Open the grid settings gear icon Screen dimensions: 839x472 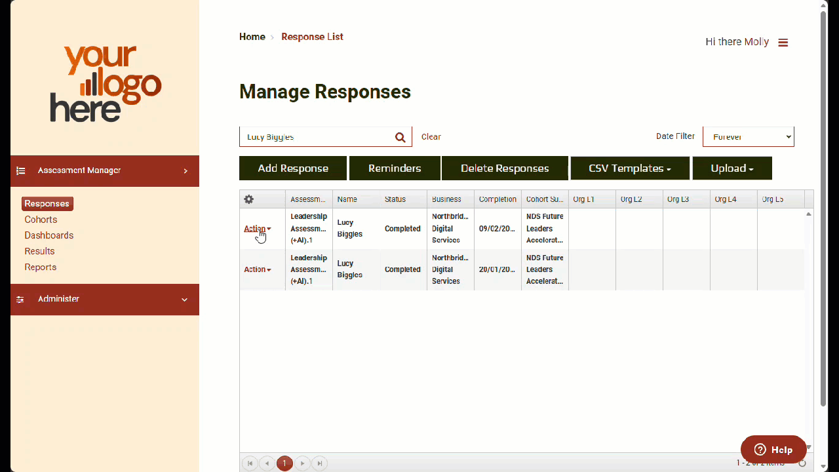248,199
